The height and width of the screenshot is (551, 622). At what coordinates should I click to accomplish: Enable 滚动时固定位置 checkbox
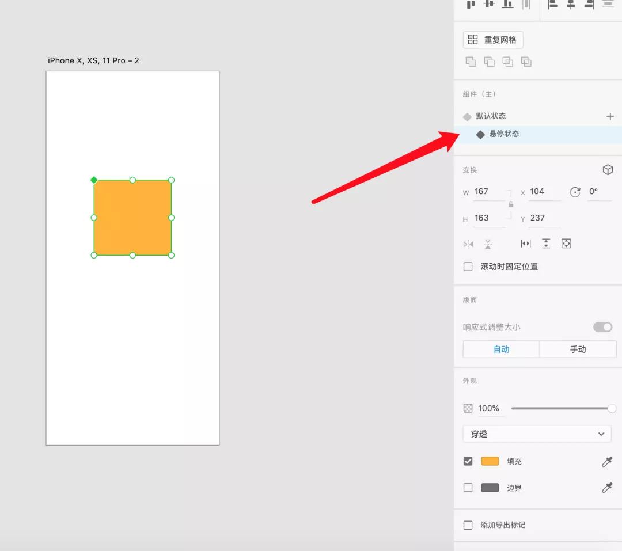coord(468,267)
